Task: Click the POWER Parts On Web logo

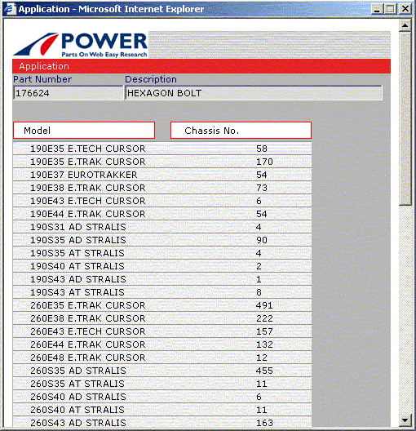Action: [81, 45]
